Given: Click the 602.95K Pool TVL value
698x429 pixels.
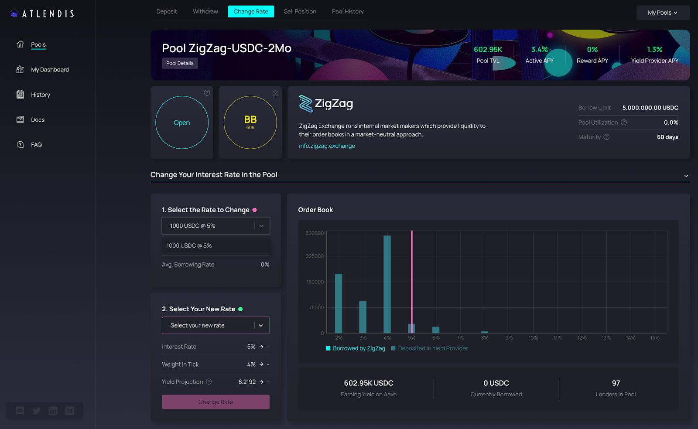Looking at the screenshot, I should 488,50.
